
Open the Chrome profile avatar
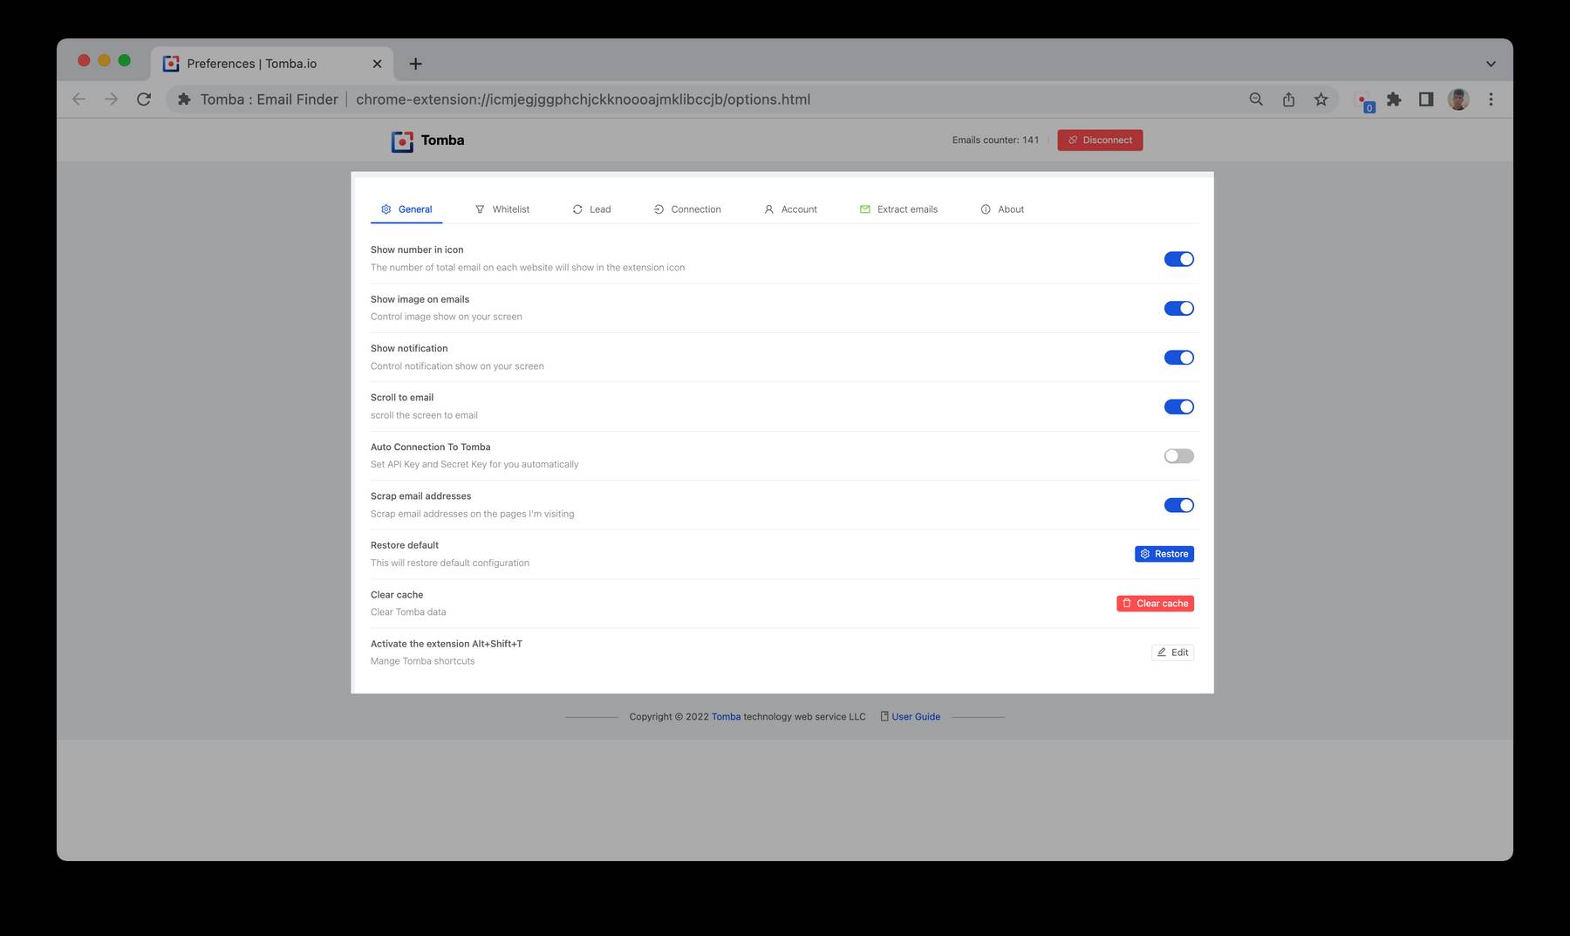coord(1458,99)
